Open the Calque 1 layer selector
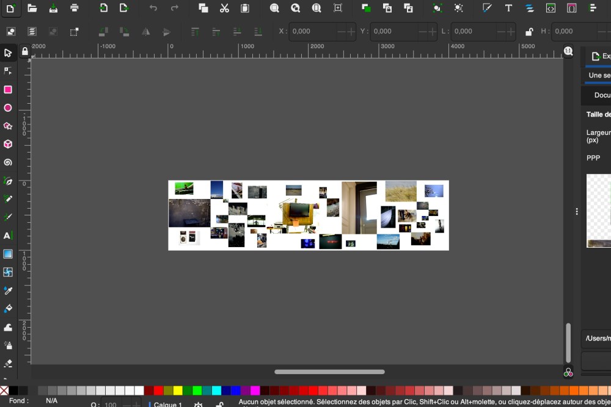The image size is (611, 407). (167, 404)
